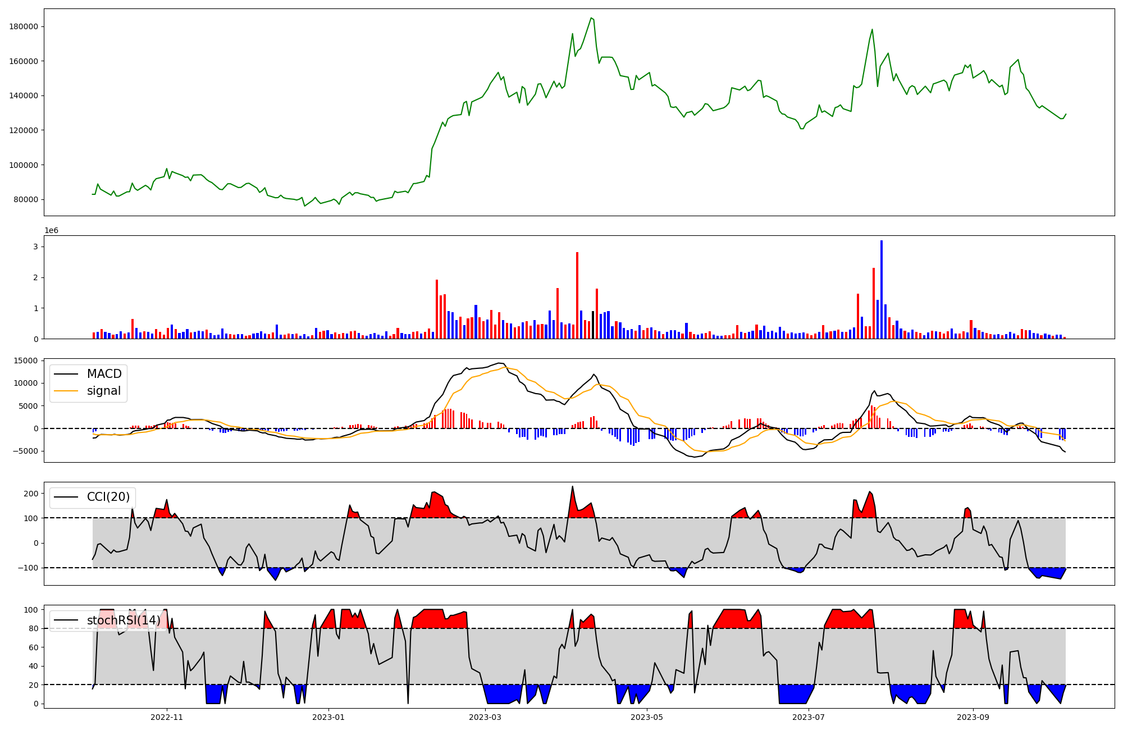Select the 2023-03 date tick label
Image resolution: width=1123 pixels, height=730 pixels.
485,717
